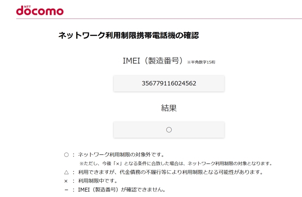
Task: Click the number 356779116024562
Action: pos(169,83)
